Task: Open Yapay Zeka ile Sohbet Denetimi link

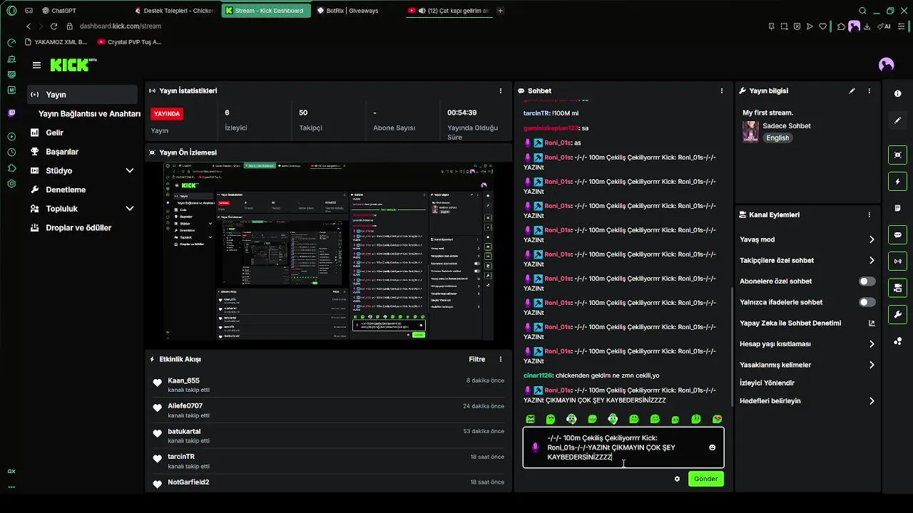Action: (807, 323)
